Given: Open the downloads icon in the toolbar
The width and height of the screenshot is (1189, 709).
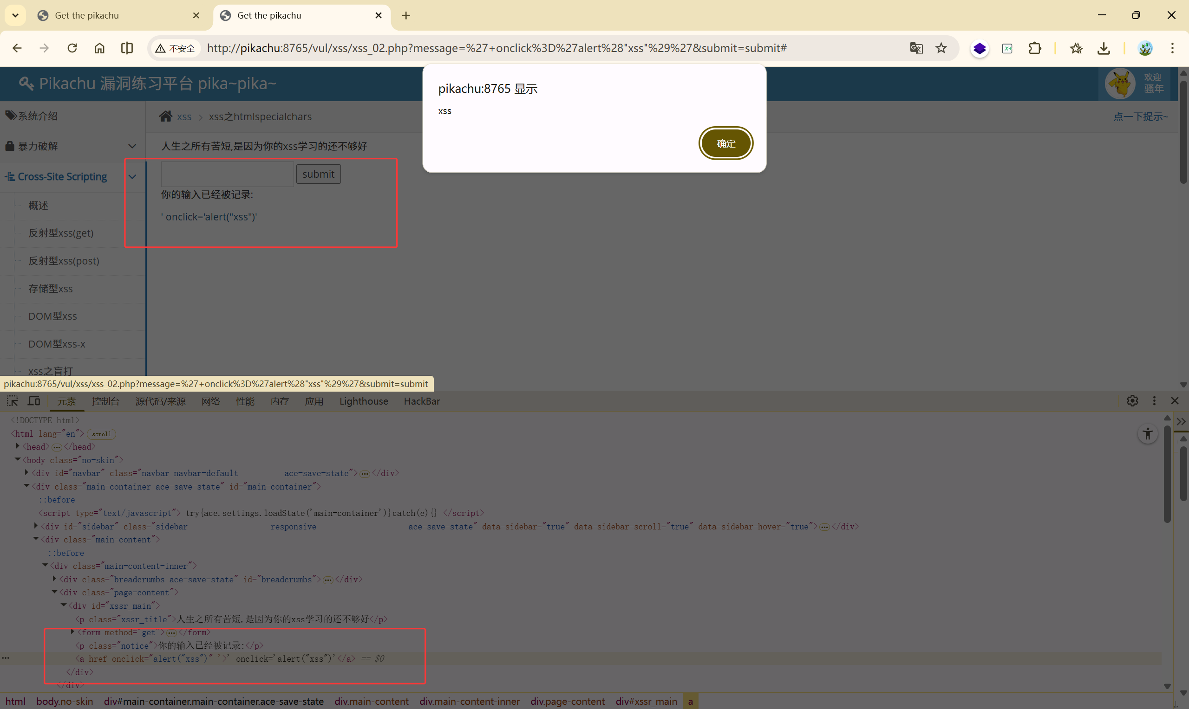Looking at the screenshot, I should [x=1104, y=48].
